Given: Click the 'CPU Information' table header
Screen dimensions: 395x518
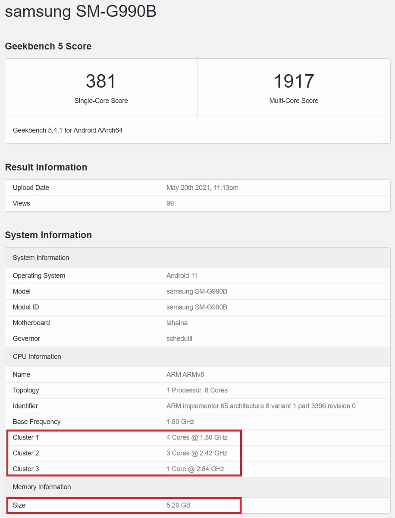Looking at the screenshot, I should click(197, 357).
